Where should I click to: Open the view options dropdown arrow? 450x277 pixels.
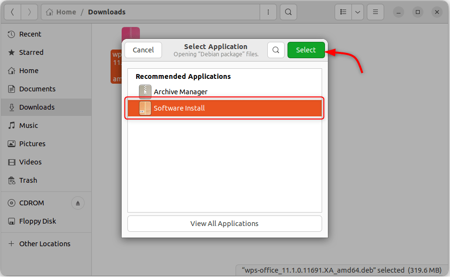(x=358, y=12)
